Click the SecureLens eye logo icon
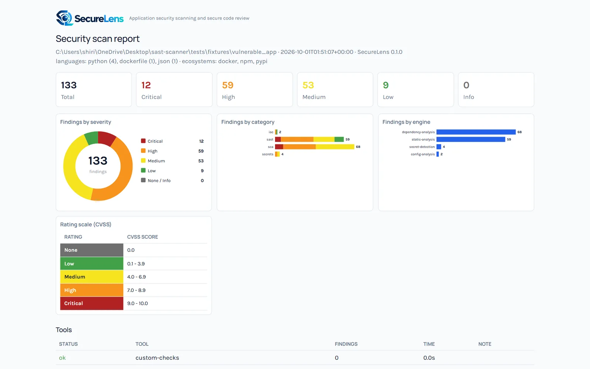 65,18
